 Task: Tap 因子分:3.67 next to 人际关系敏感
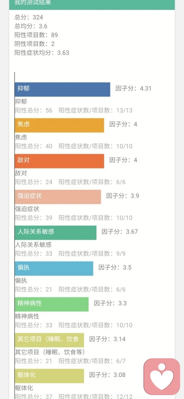click(120, 232)
